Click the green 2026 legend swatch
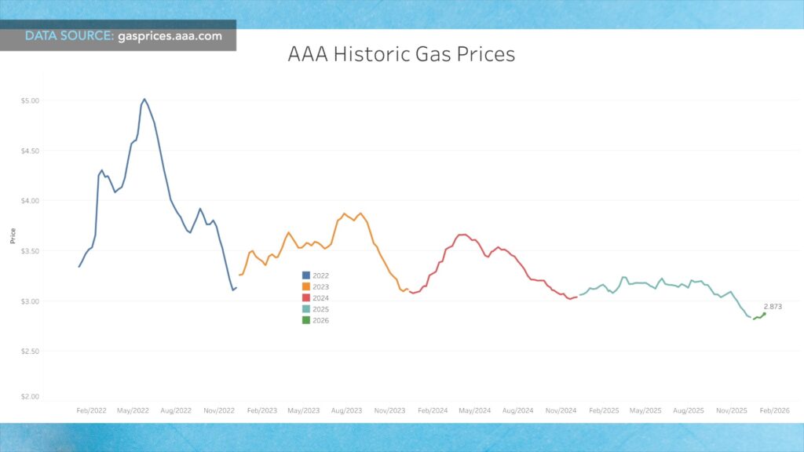The height and width of the screenshot is (452, 804). point(305,319)
